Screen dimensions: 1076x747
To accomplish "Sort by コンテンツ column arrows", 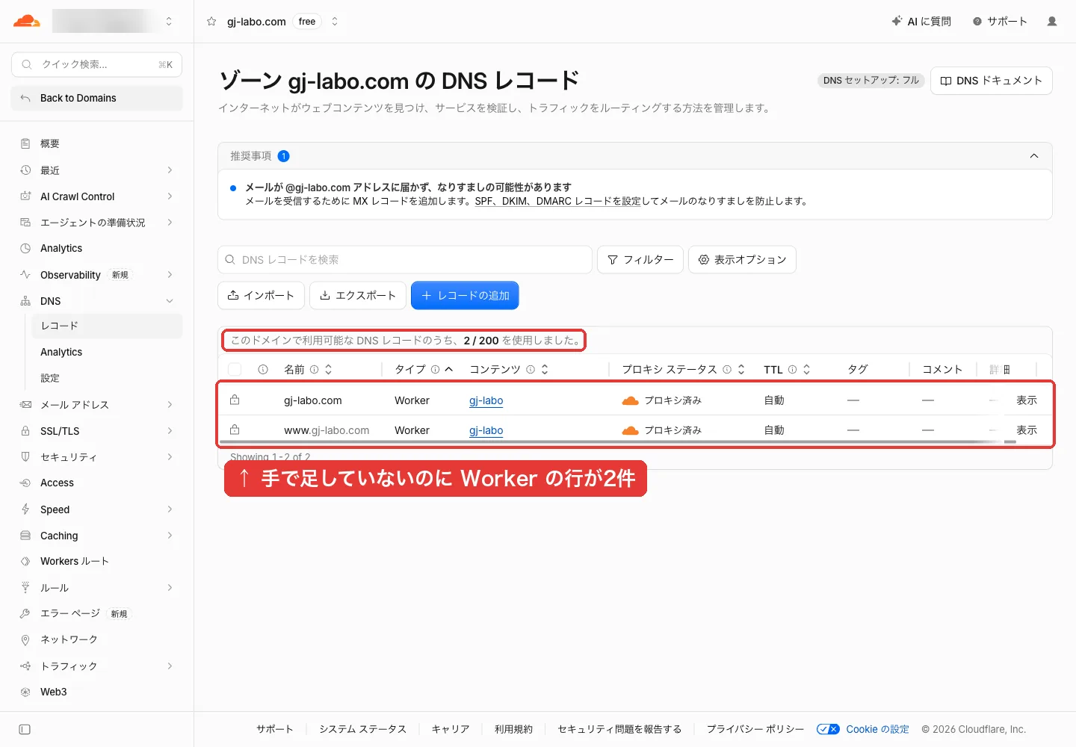I will 545,370.
